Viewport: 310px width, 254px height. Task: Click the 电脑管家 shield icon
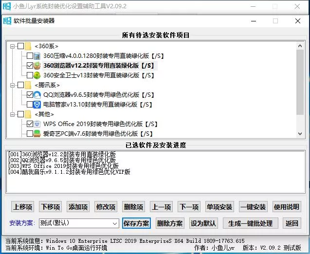click(x=37, y=105)
